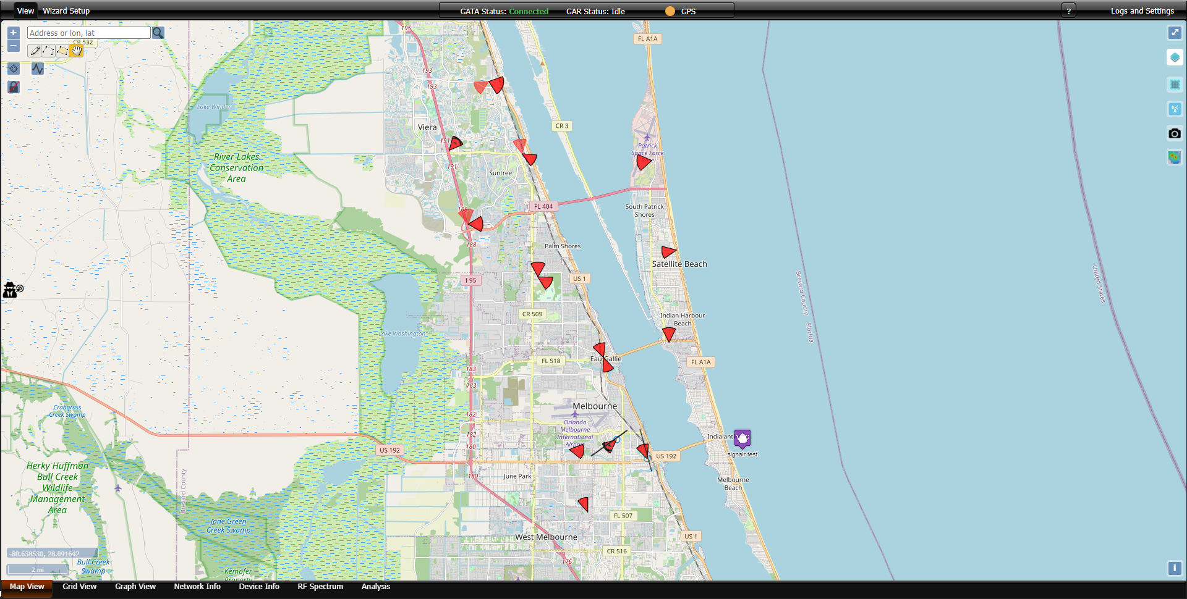
Task: Open Wizard Setup
Action: point(66,11)
